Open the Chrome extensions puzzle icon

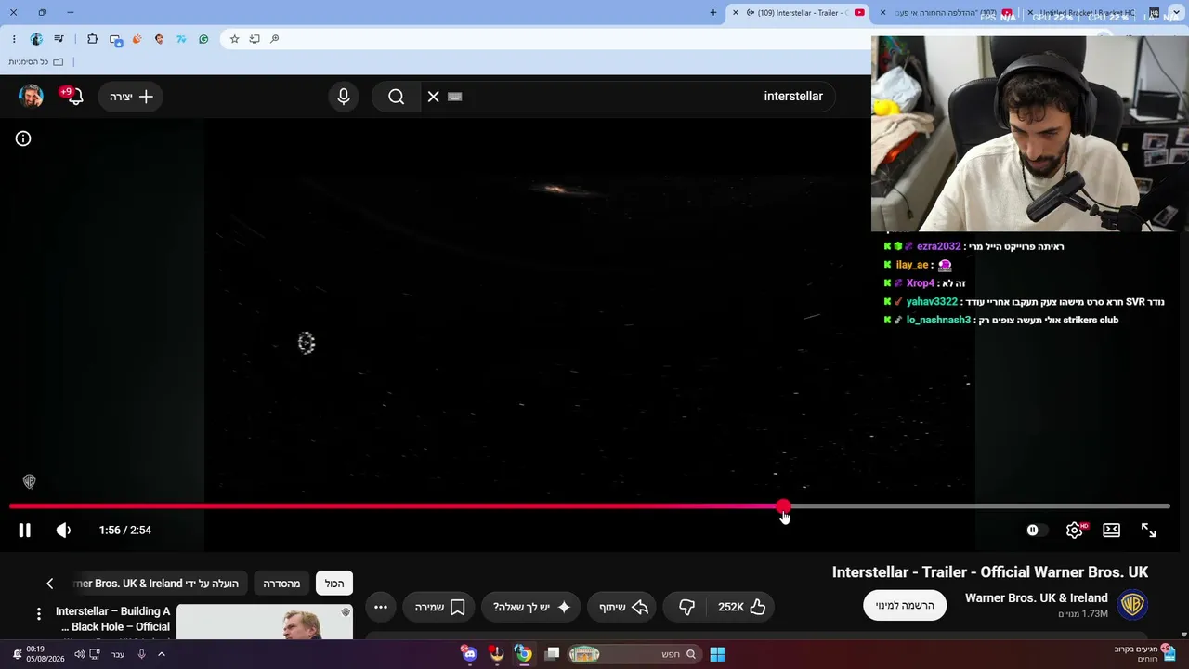[92, 39]
